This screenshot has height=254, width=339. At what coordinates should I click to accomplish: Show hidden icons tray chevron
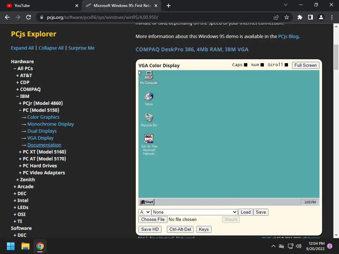coord(273,246)
